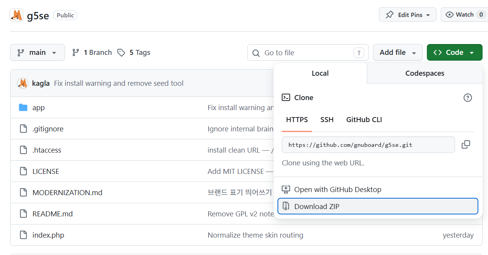Click the clone URL text field
Image resolution: width=488 pixels, height=255 pixels.
(x=368, y=145)
